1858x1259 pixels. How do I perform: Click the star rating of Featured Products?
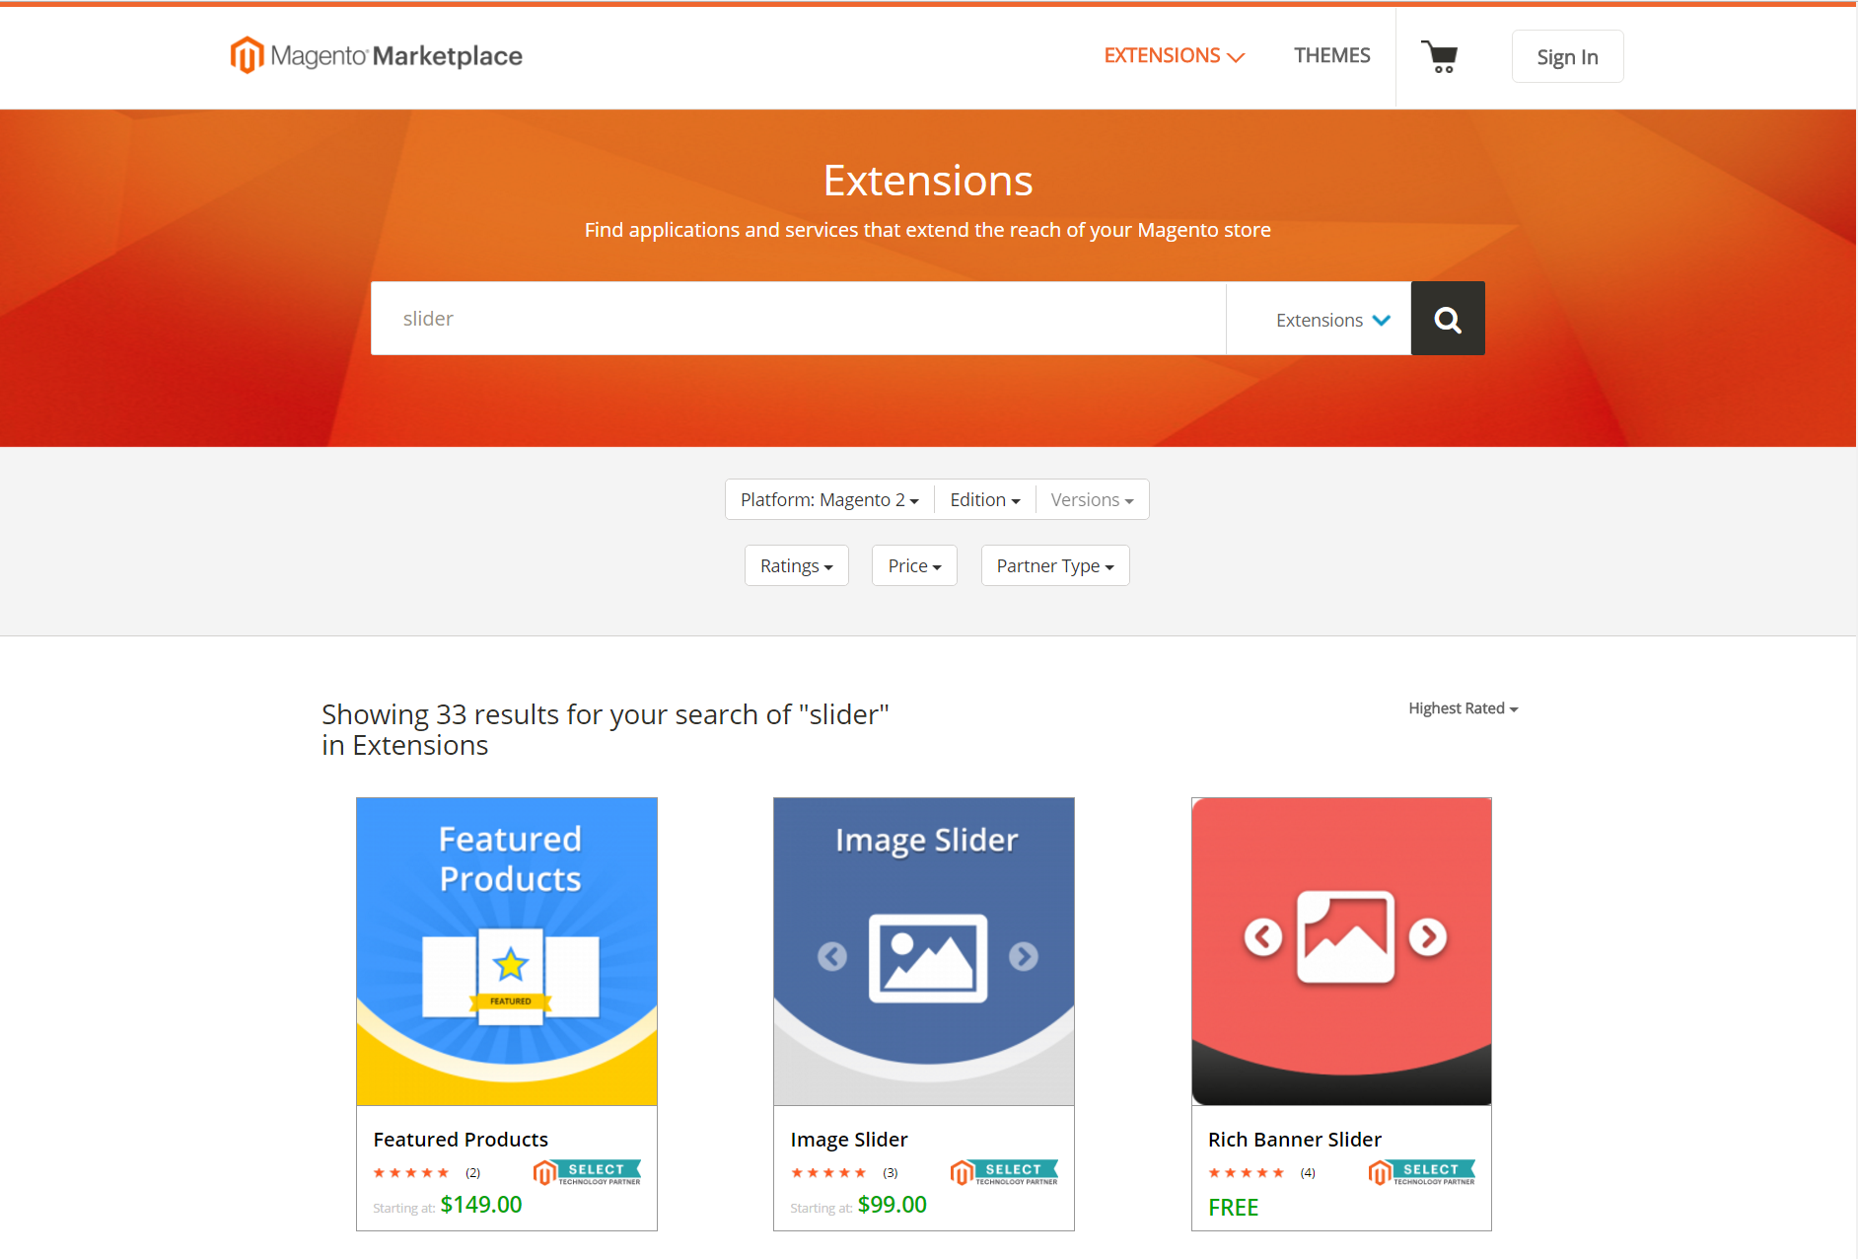(411, 1173)
